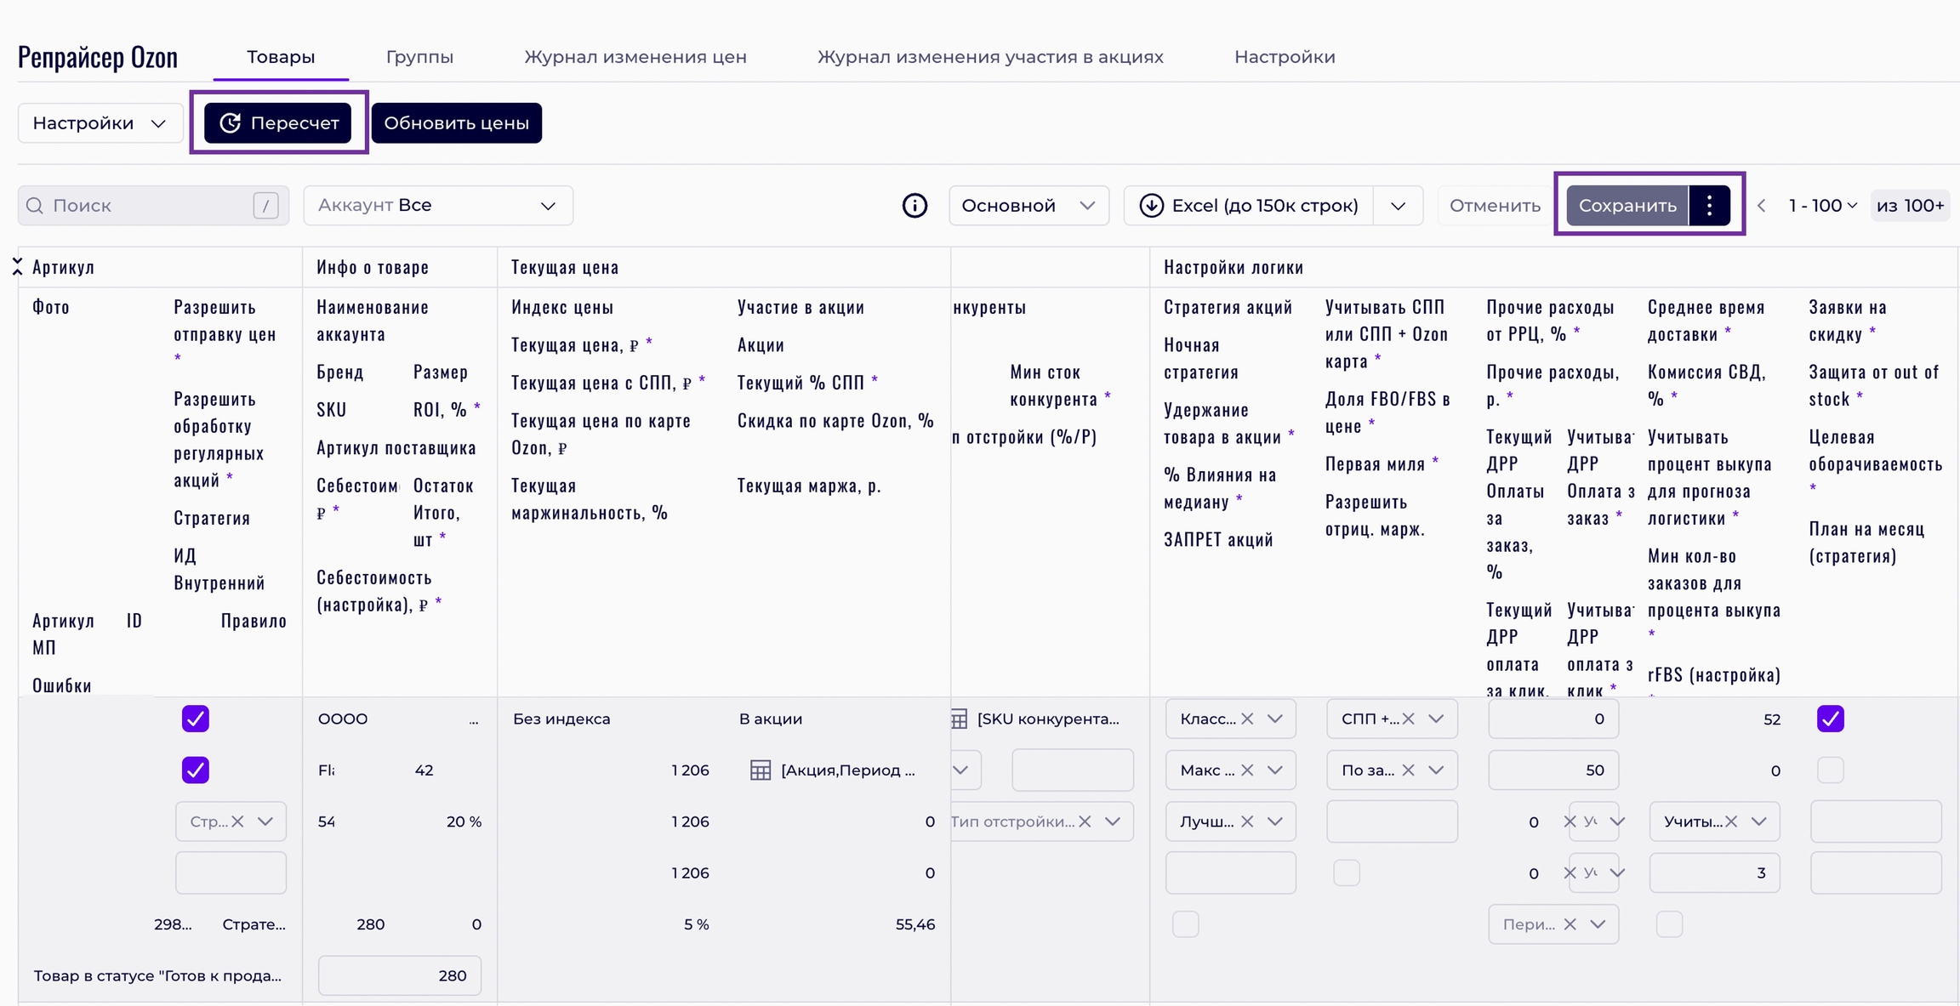1960x1006 pixels.
Task: Collapse the Артикул column group icon
Action: [x=17, y=267]
